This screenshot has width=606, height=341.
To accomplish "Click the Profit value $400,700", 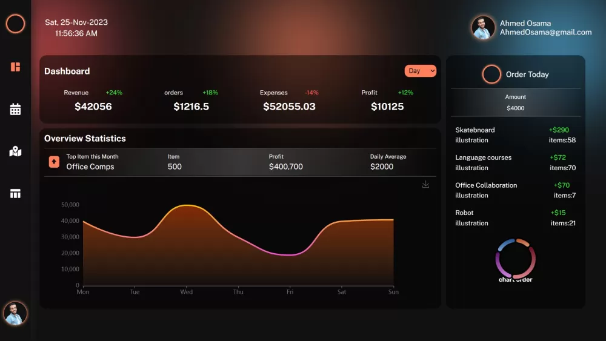I will 285,167.
